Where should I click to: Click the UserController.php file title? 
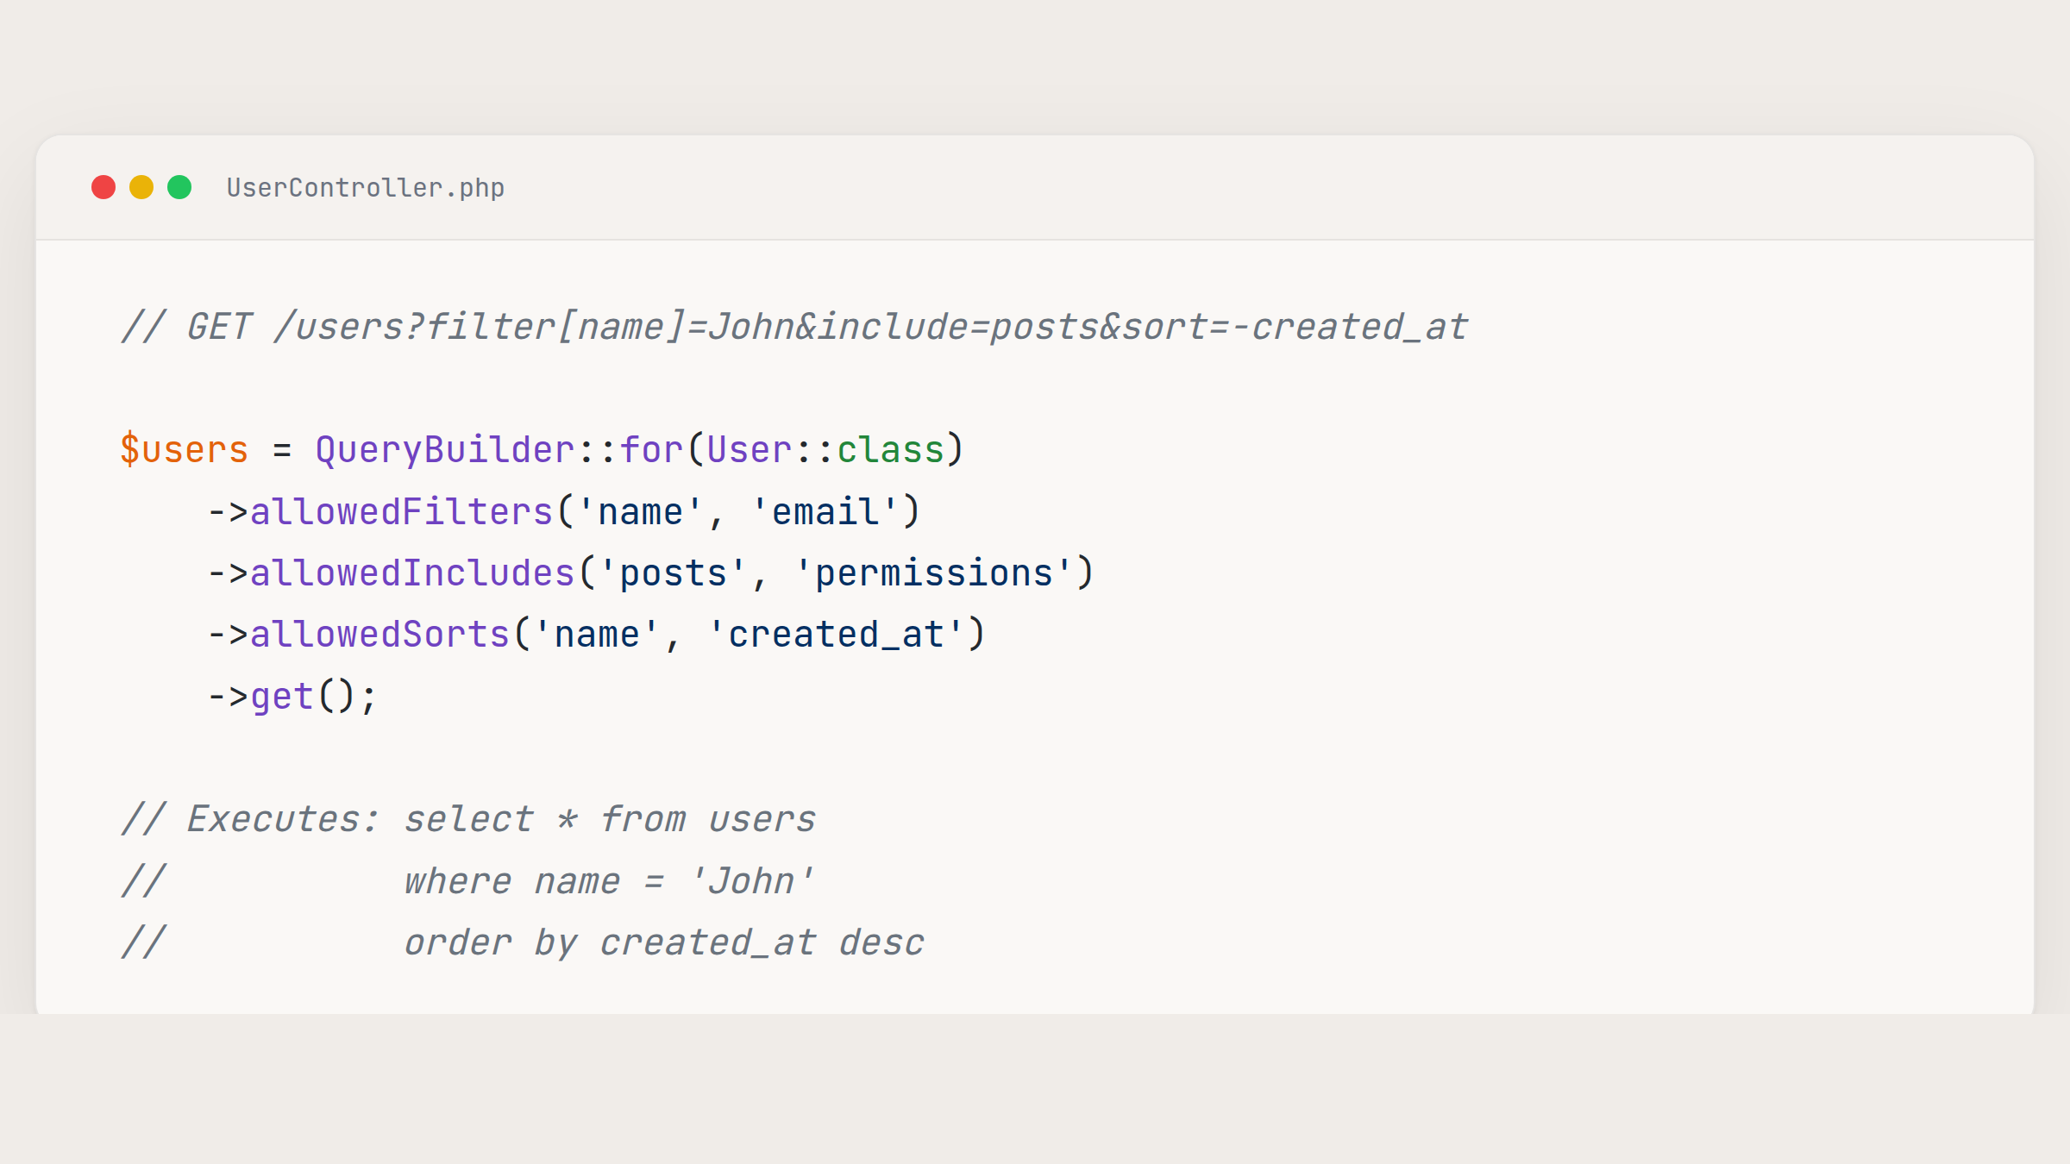pos(365,188)
